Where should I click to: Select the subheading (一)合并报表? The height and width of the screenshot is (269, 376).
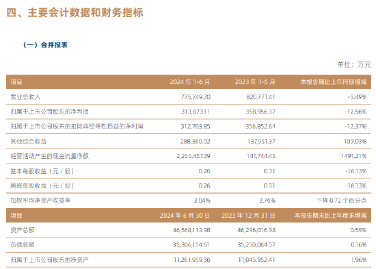[45, 45]
